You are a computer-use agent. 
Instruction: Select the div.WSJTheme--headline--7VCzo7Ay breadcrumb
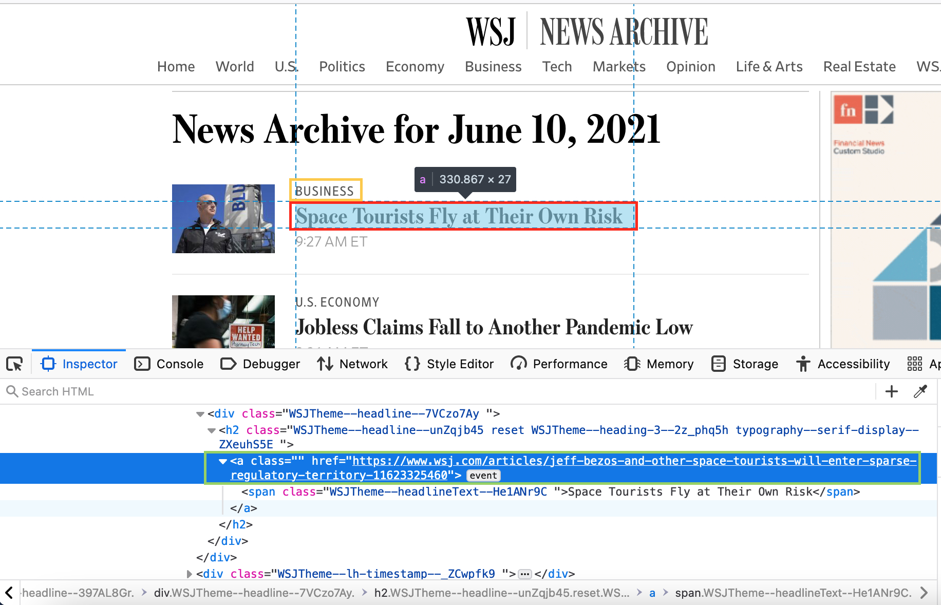254,593
